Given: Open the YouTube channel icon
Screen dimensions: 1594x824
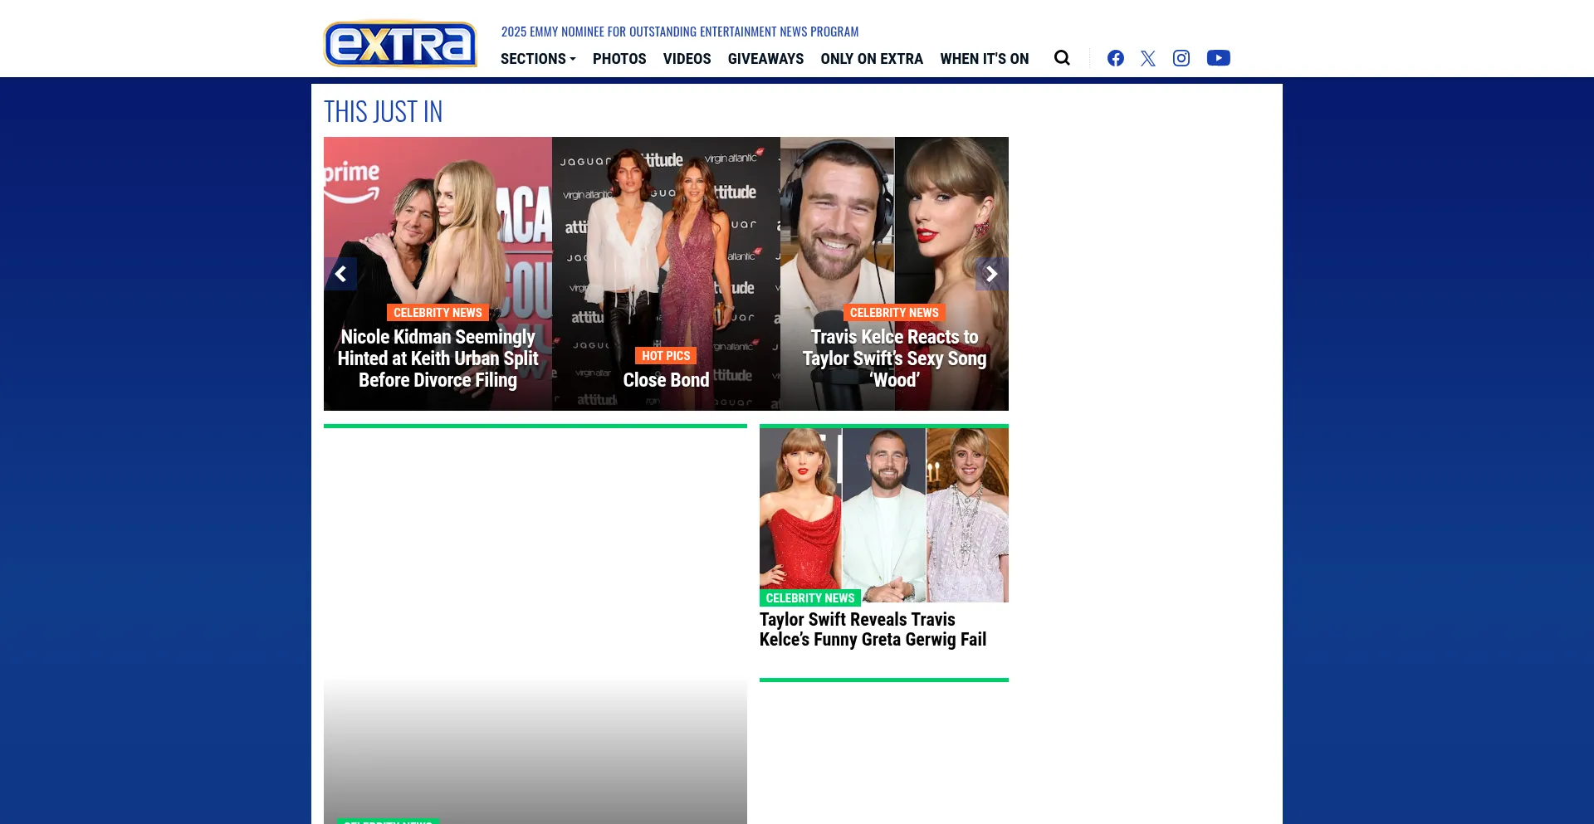Looking at the screenshot, I should tap(1218, 58).
